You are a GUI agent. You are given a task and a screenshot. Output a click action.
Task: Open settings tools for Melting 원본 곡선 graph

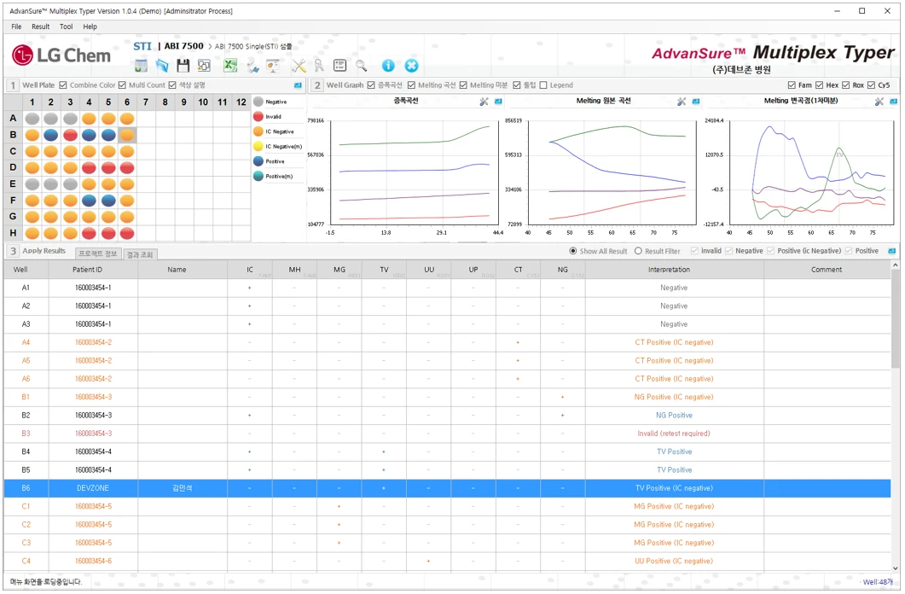coord(682,102)
